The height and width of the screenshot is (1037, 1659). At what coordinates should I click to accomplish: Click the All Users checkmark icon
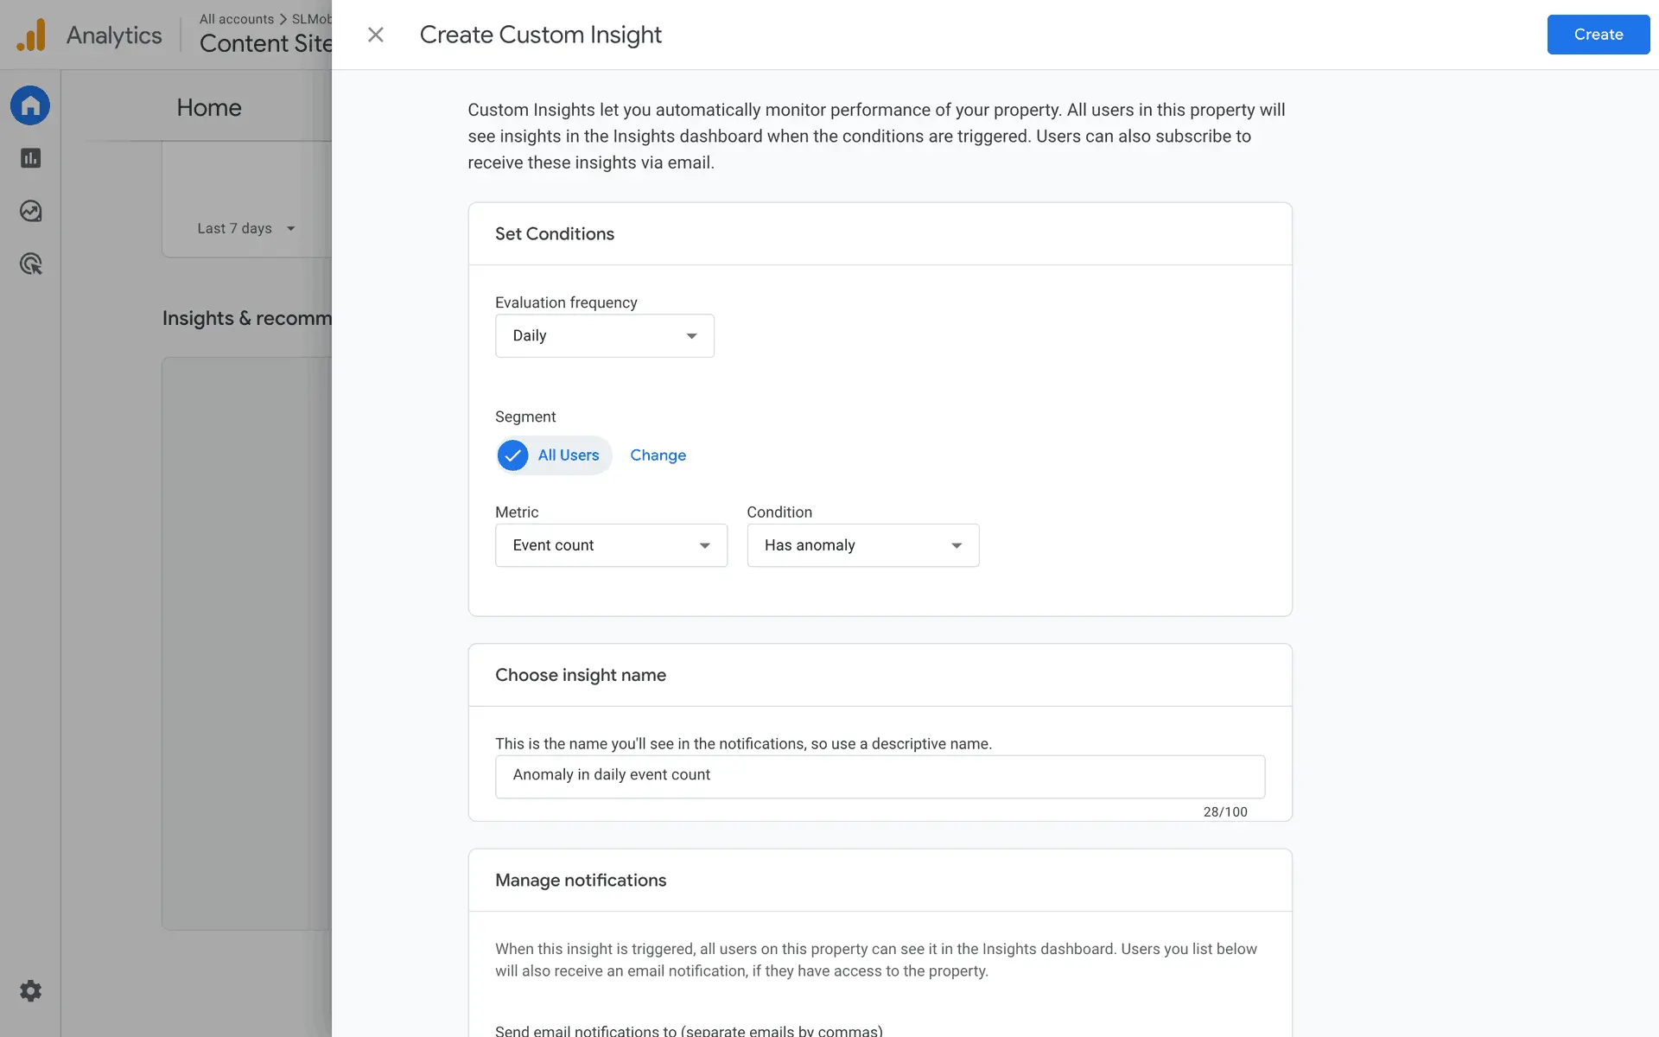pos(512,455)
